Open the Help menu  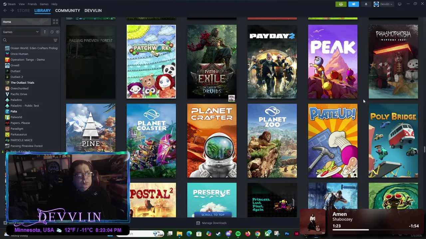pos(54,4)
